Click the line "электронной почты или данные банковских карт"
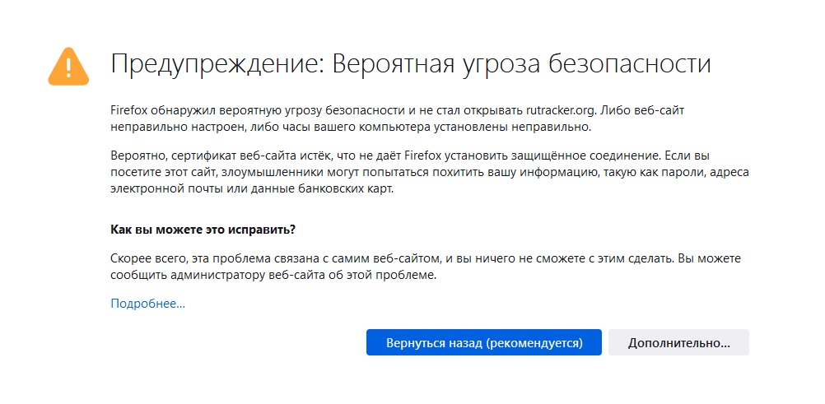Screen dimensions: 825x404 pos(252,188)
